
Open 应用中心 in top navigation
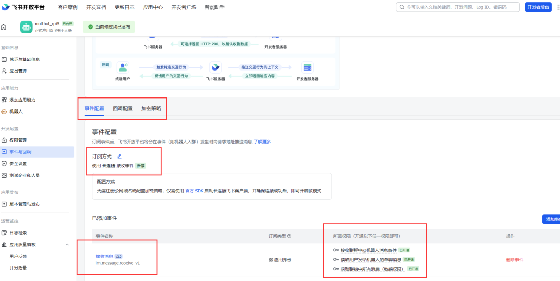[x=152, y=7]
